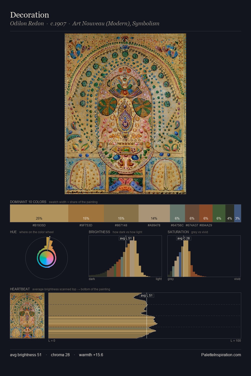
Task: Click the hex code label '#64756C'
Action: point(177,225)
